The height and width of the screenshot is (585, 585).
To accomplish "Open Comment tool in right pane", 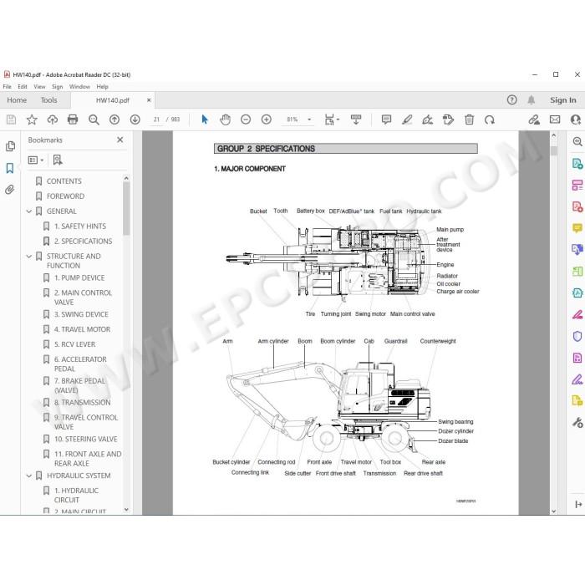I will (x=577, y=228).
